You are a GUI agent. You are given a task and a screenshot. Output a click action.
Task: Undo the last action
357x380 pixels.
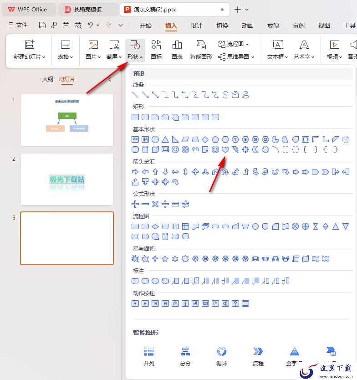pos(90,25)
